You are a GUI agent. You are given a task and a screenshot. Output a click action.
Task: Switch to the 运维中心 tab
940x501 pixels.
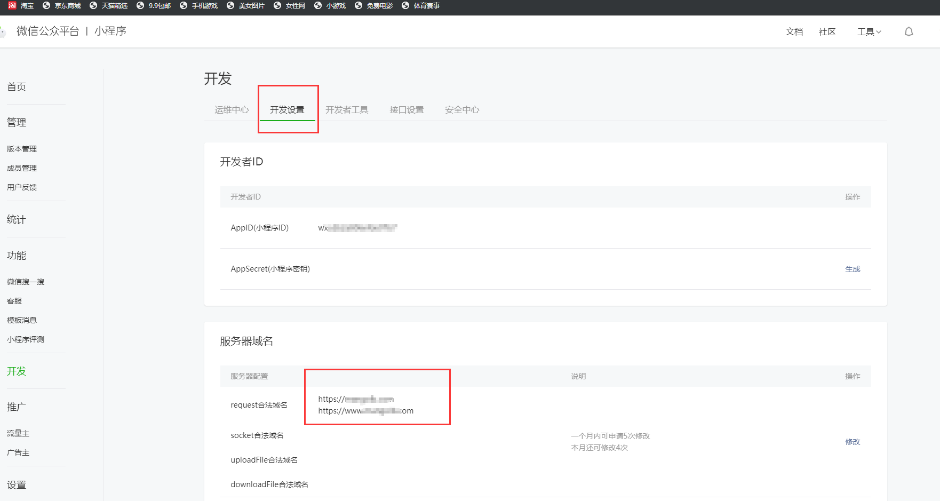(232, 109)
